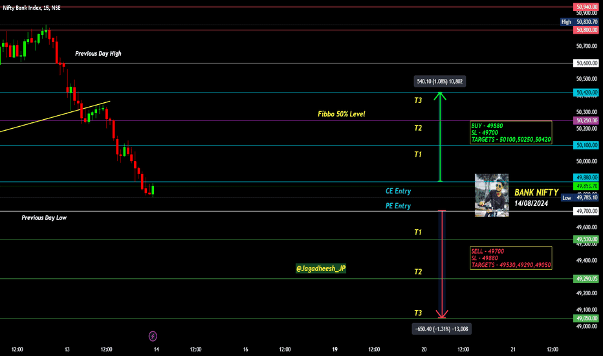Click the 50,000.00 price axis label
This screenshot has width=603, height=356.
pos(586,161)
